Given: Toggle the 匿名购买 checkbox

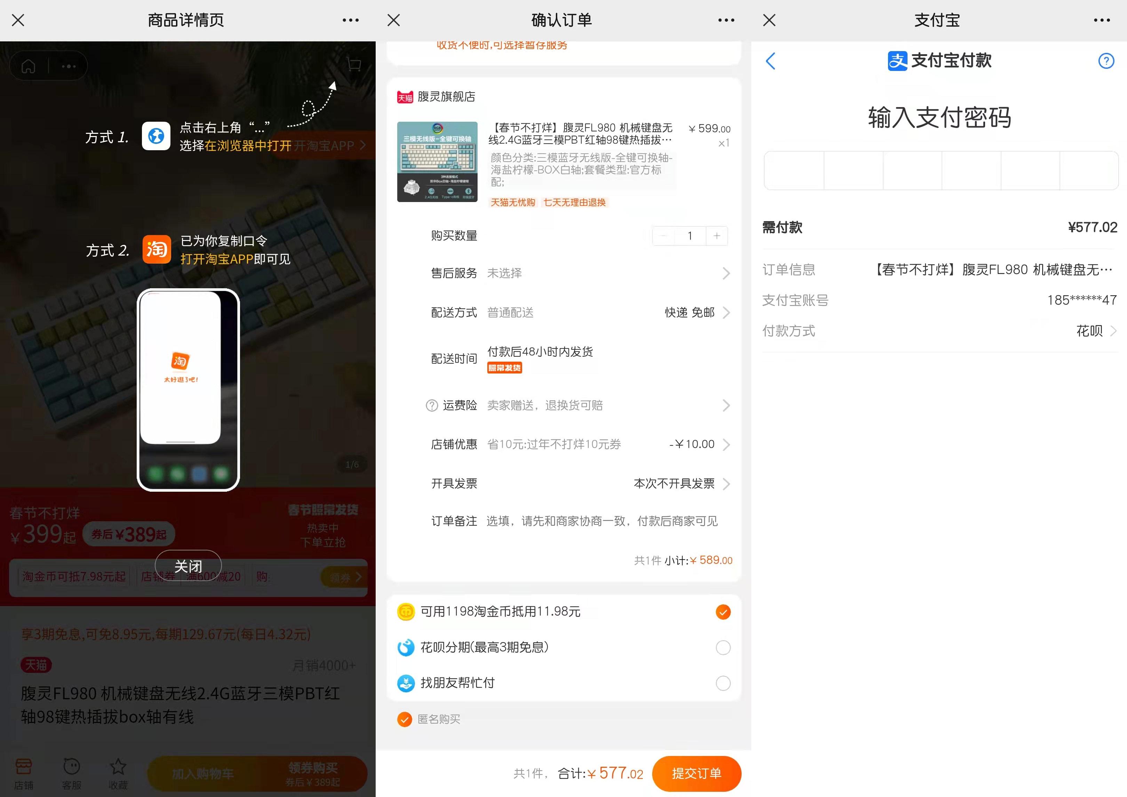Looking at the screenshot, I should coord(405,719).
